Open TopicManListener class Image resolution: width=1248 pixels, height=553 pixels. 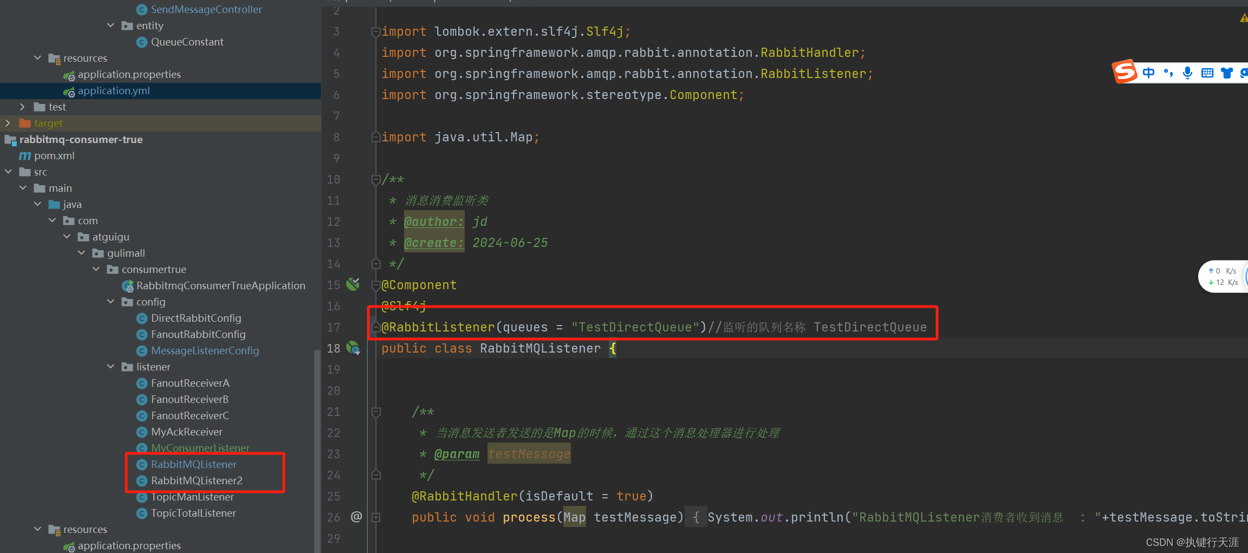pyautogui.click(x=192, y=497)
